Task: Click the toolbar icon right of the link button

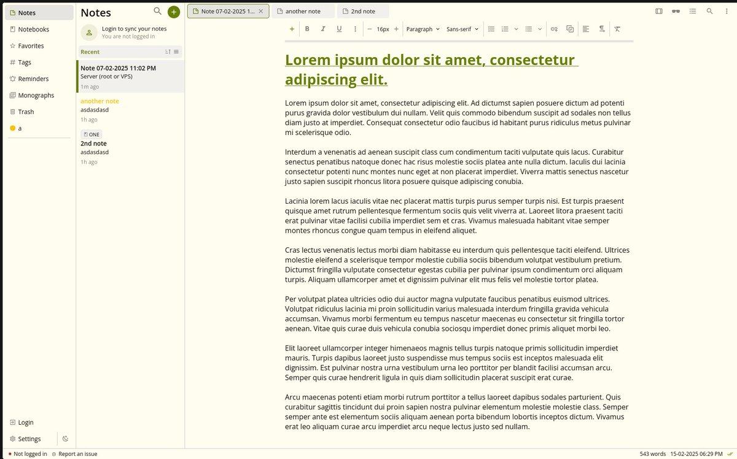Action: [x=570, y=29]
